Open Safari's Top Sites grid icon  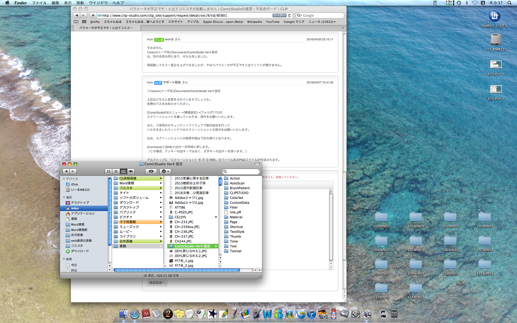[84, 22]
